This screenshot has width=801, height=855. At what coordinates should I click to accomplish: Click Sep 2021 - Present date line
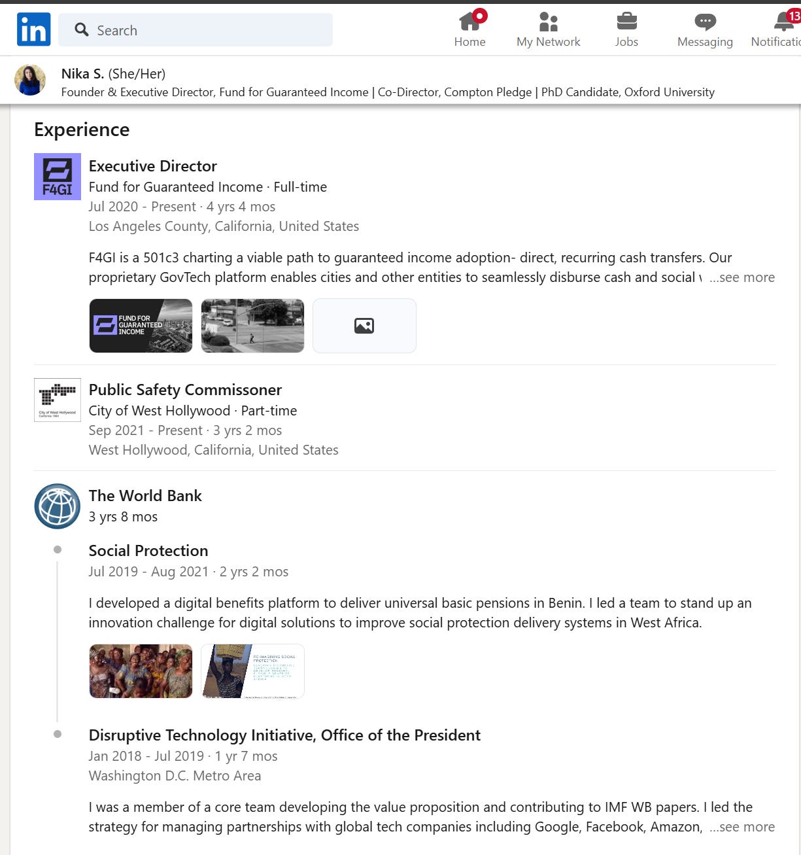[x=185, y=430]
